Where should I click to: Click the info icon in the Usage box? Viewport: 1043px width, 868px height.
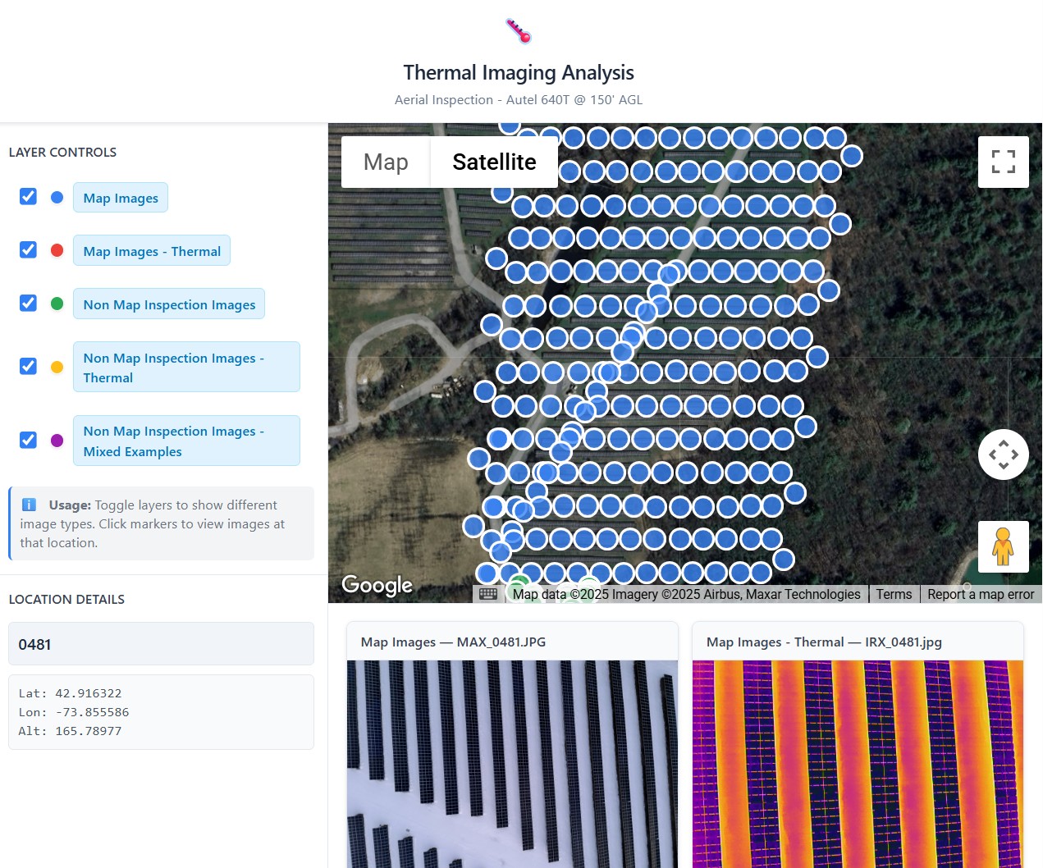[30, 505]
